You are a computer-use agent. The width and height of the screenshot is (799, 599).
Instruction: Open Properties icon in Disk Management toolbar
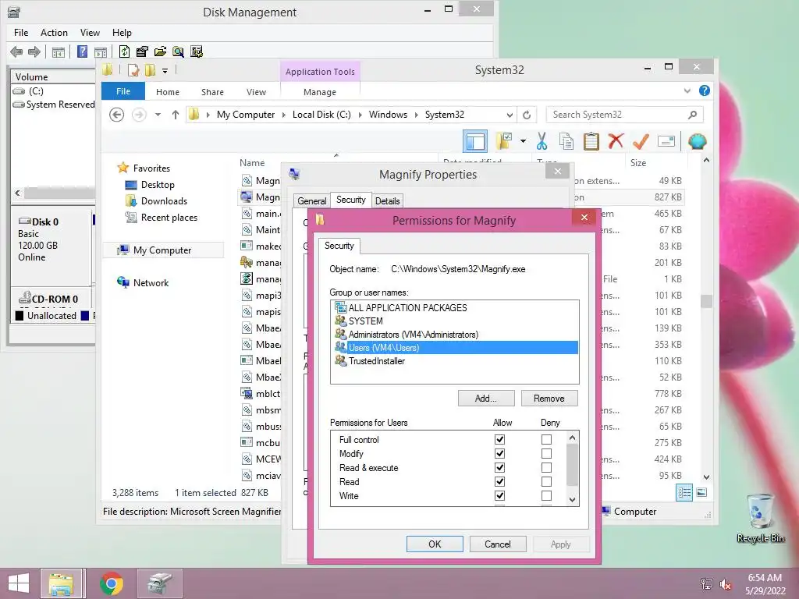click(142, 51)
